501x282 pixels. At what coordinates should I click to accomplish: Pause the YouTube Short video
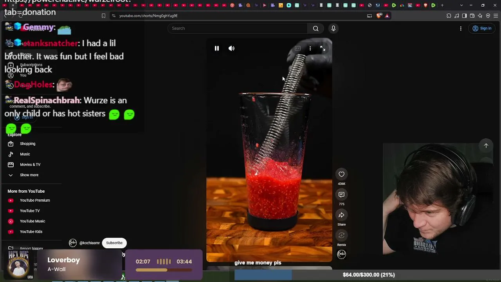coord(216,48)
